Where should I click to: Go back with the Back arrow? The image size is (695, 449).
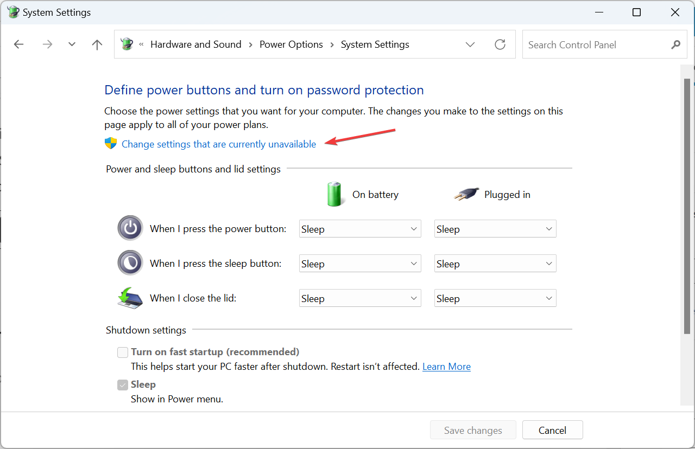coord(19,44)
